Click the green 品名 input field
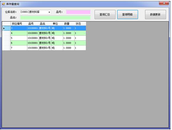 (55, 18)
